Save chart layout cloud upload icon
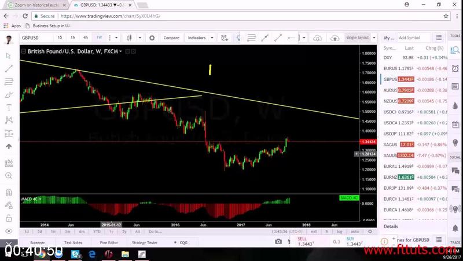This screenshot has width=463, height=261. 335,38
